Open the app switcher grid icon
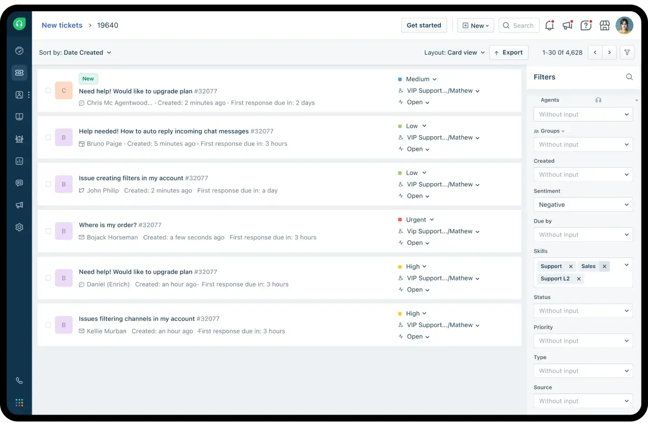Viewport: 648px width, 425px height. pyautogui.click(x=19, y=403)
